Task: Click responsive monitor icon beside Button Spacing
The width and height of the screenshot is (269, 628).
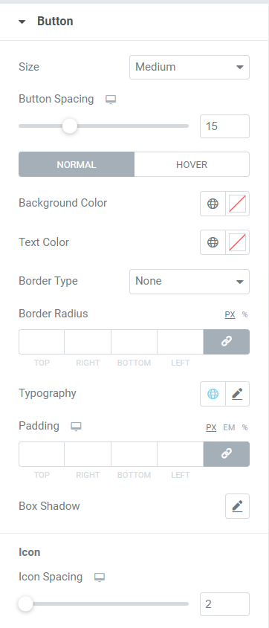Action: [111, 100]
